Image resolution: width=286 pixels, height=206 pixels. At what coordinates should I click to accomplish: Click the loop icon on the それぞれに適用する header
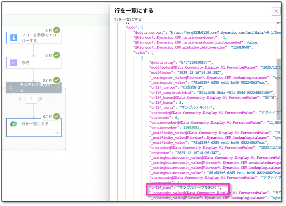pyautogui.click(x=11, y=88)
